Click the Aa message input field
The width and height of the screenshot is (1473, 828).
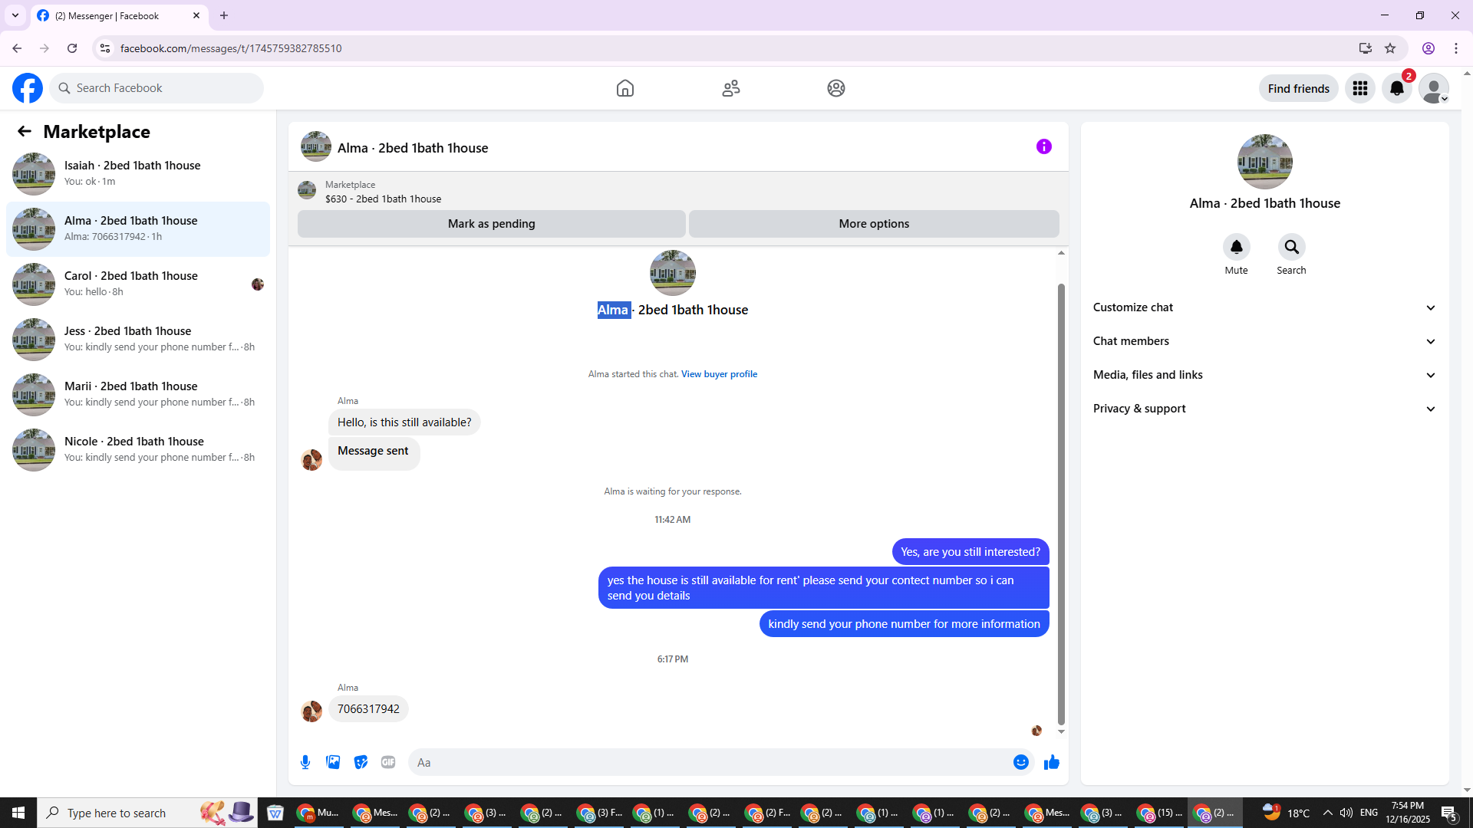click(x=710, y=762)
